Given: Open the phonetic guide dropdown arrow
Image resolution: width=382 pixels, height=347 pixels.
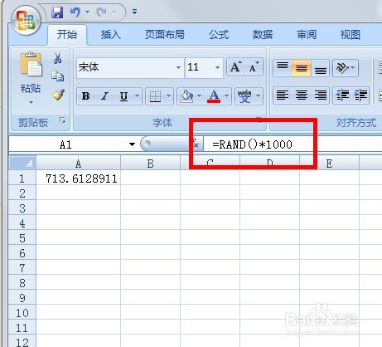Looking at the screenshot, I should (x=259, y=96).
